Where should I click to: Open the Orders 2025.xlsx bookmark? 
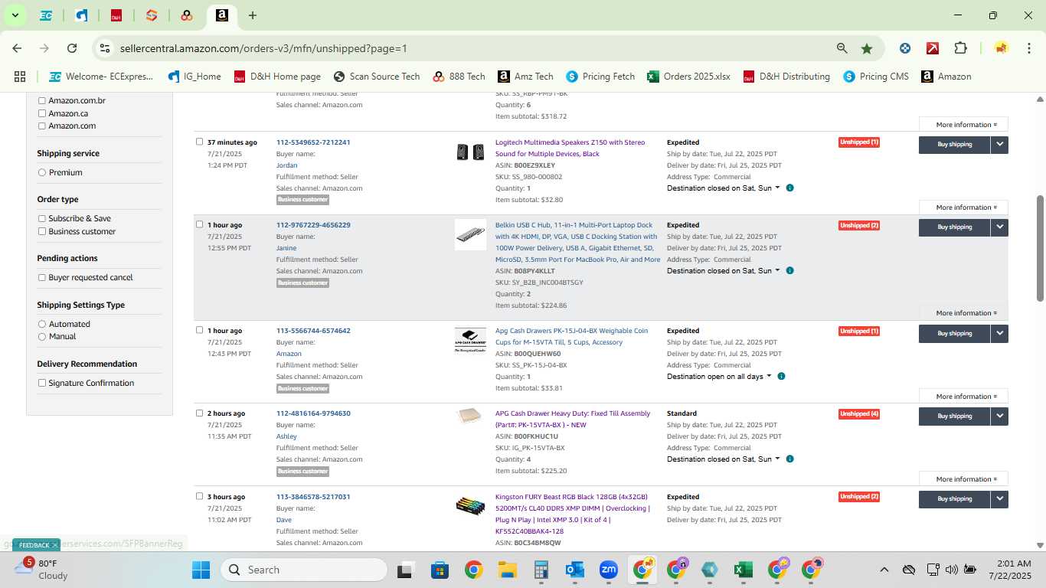[688, 77]
